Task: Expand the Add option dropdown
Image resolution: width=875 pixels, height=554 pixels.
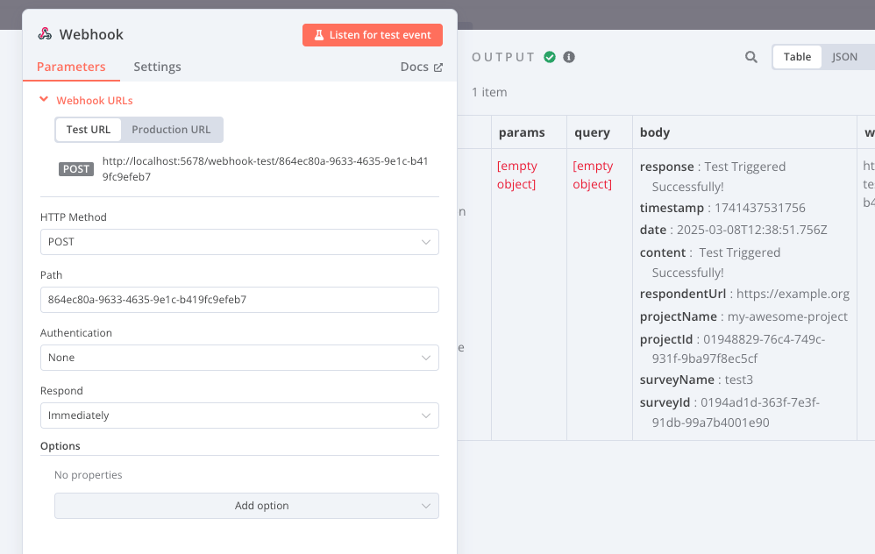Action: point(245,506)
